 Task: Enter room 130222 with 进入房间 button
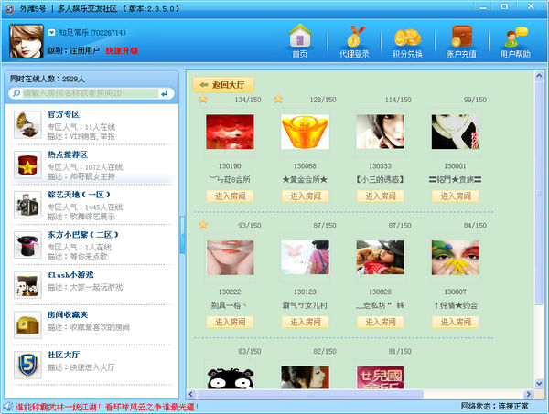230,322
